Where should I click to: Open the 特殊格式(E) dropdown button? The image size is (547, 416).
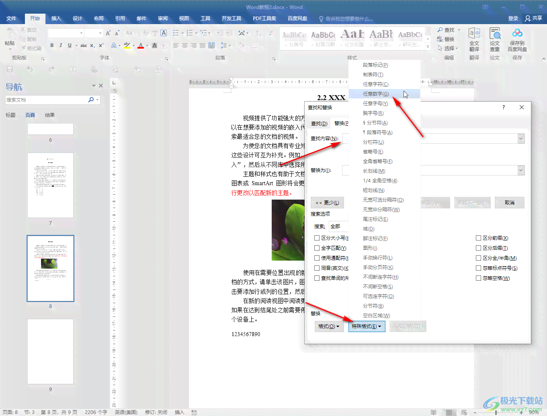(367, 326)
